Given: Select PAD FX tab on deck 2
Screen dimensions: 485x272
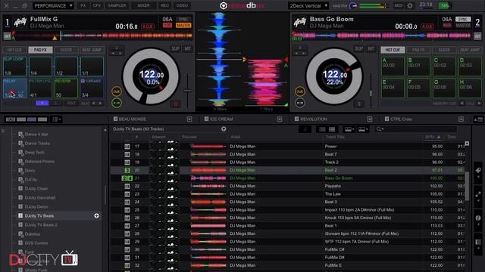Looking at the screenshot, I should (418, 50).
